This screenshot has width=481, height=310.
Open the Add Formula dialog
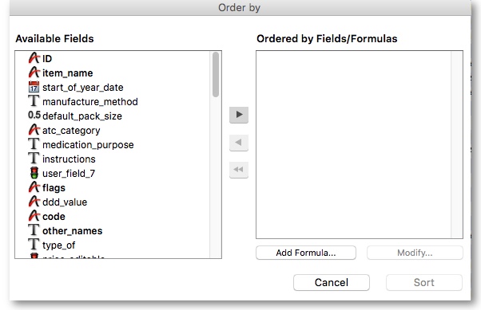(306, 253)
